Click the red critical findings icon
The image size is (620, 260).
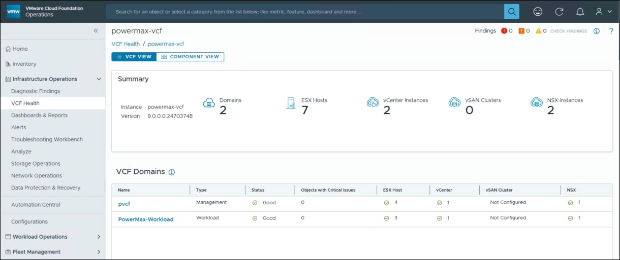tap(504, 31)
